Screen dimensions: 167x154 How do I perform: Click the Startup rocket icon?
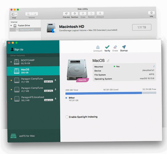click(124, 47)
